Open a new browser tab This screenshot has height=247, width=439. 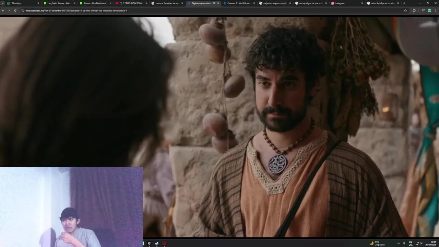404,3
